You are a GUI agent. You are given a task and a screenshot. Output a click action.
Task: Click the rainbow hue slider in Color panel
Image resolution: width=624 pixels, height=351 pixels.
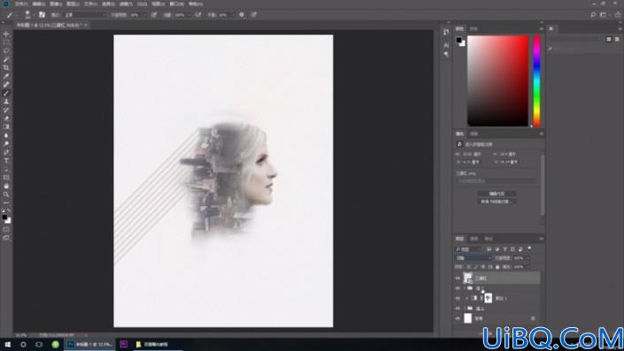[536, 80]
